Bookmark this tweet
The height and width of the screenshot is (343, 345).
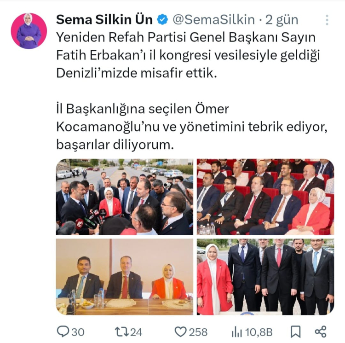point(295,332)
